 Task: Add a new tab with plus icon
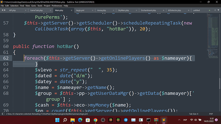tap(215, 10)
